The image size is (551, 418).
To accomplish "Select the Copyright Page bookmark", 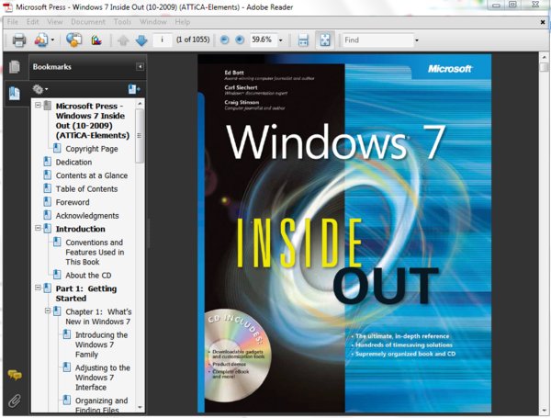I will tap(92, 149).
